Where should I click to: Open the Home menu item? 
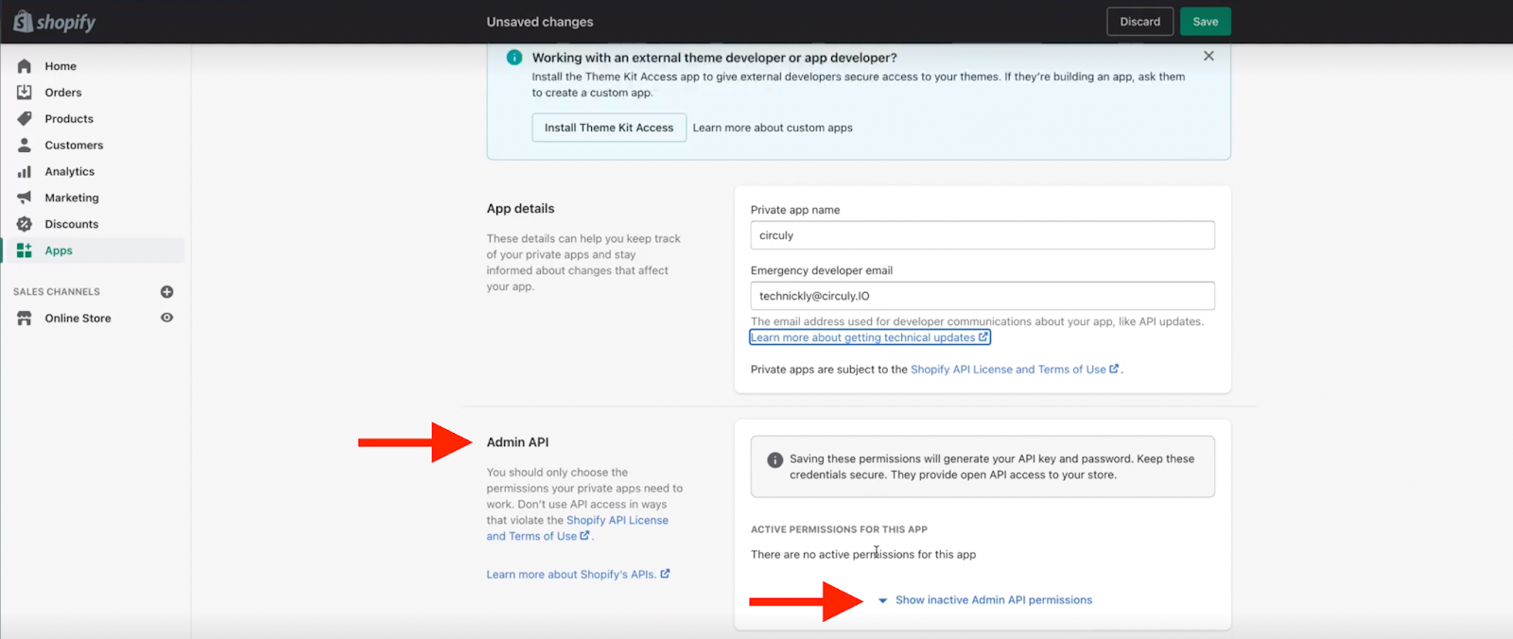click(x=61, y=66)
